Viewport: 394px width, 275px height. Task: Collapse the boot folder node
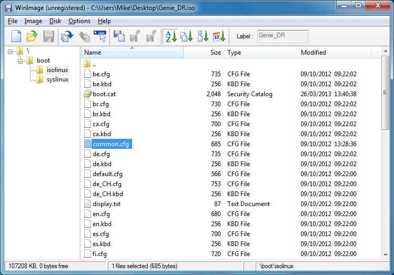21,61
